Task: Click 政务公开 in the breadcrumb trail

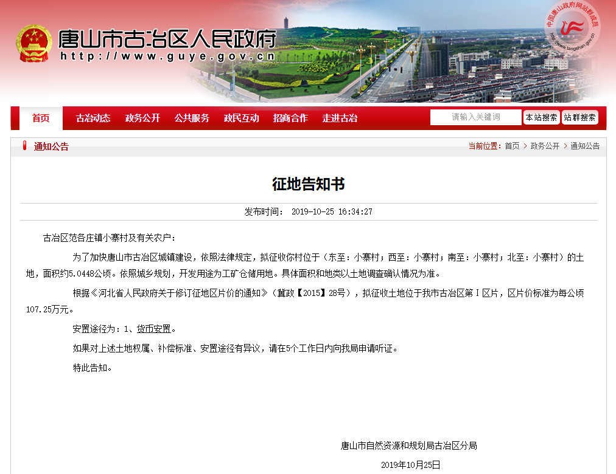Action: [545, 146]
